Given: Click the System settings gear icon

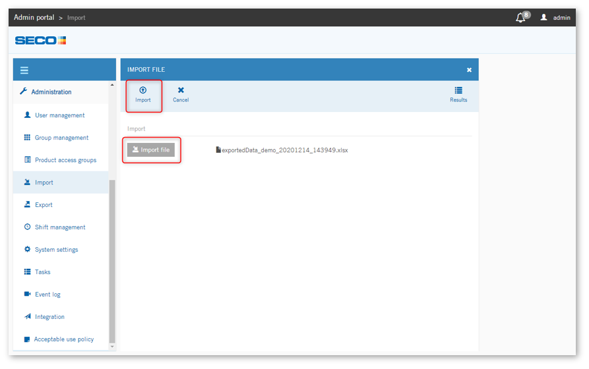Looking at the screenshot, I should [x=28, y=249].
